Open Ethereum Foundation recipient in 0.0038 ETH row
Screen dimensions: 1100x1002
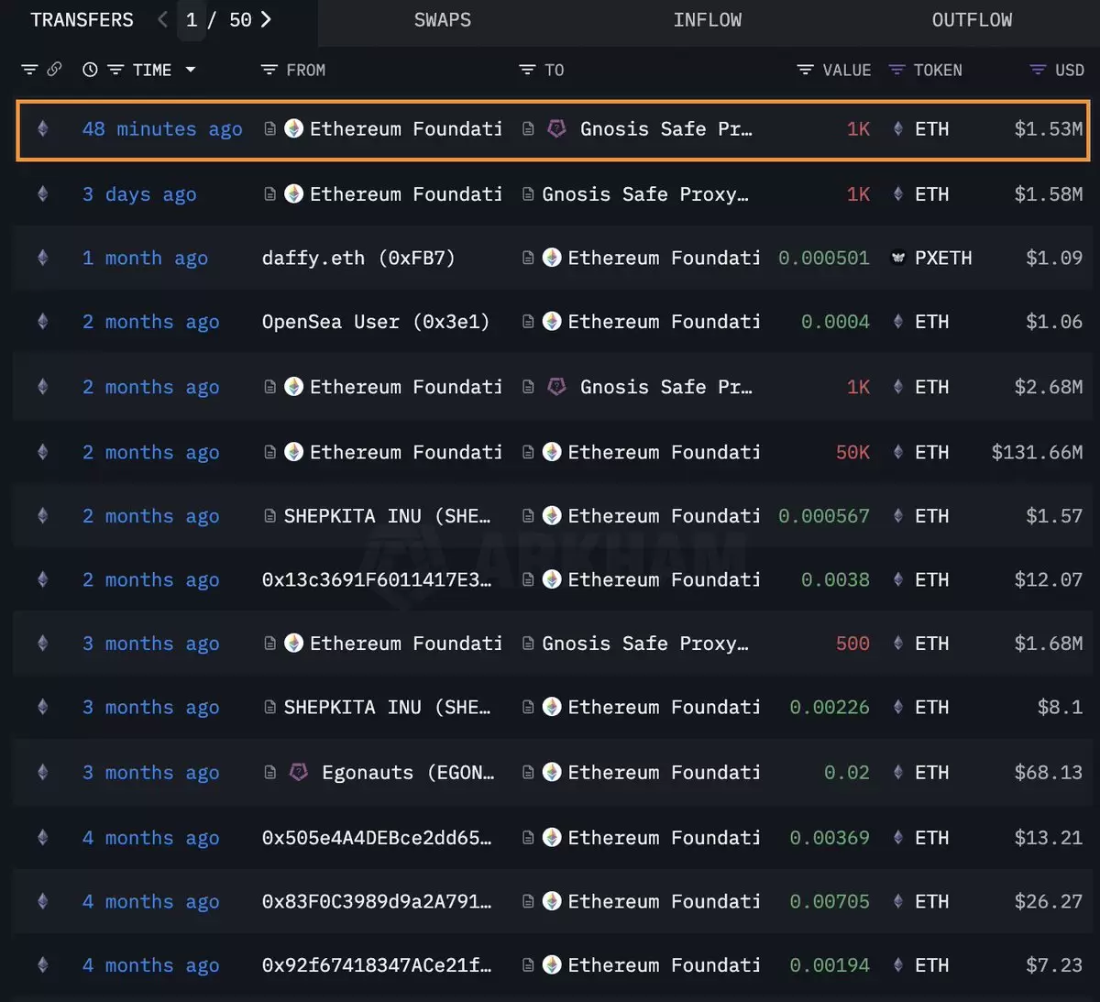[664, 579]
